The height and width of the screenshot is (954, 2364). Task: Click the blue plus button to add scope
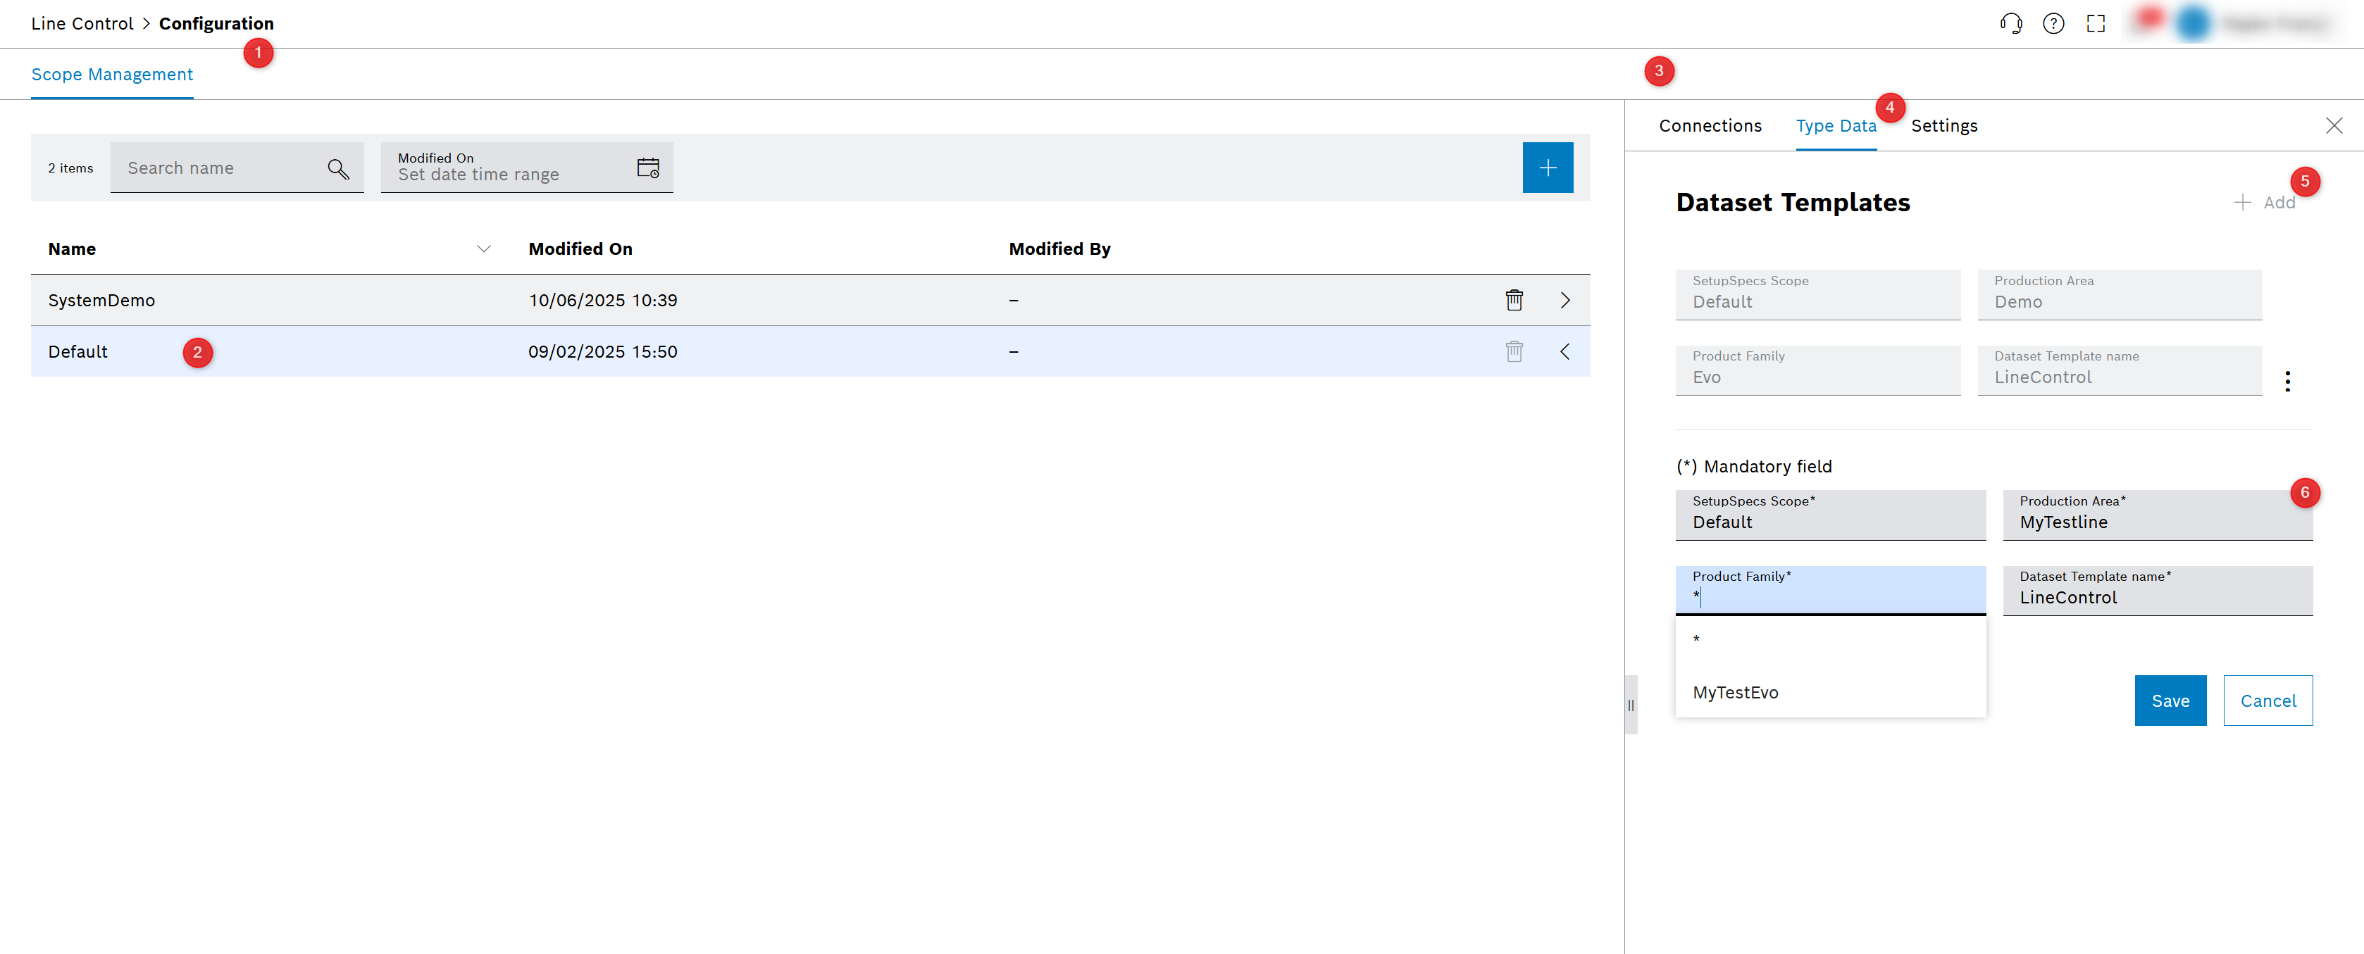(1548, 168)
